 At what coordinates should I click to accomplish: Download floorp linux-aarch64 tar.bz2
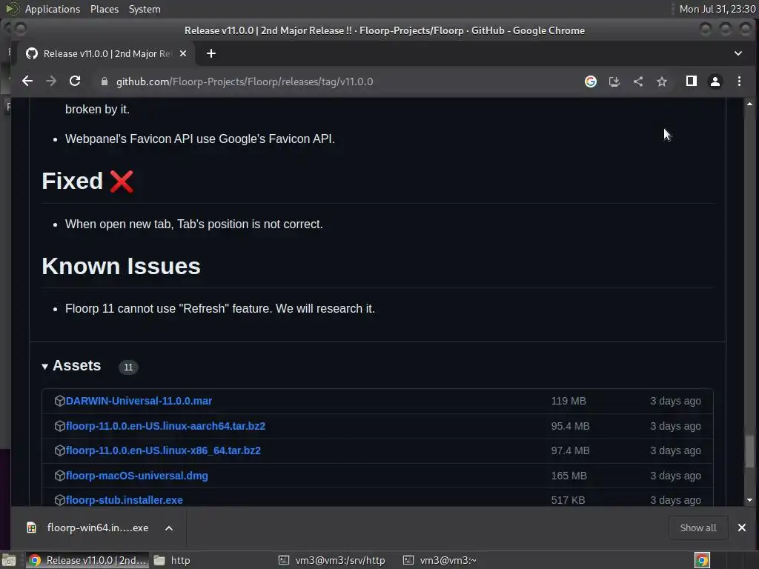click(x=165, y=426)
